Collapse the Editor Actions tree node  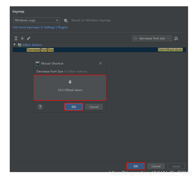coord(14,45)
